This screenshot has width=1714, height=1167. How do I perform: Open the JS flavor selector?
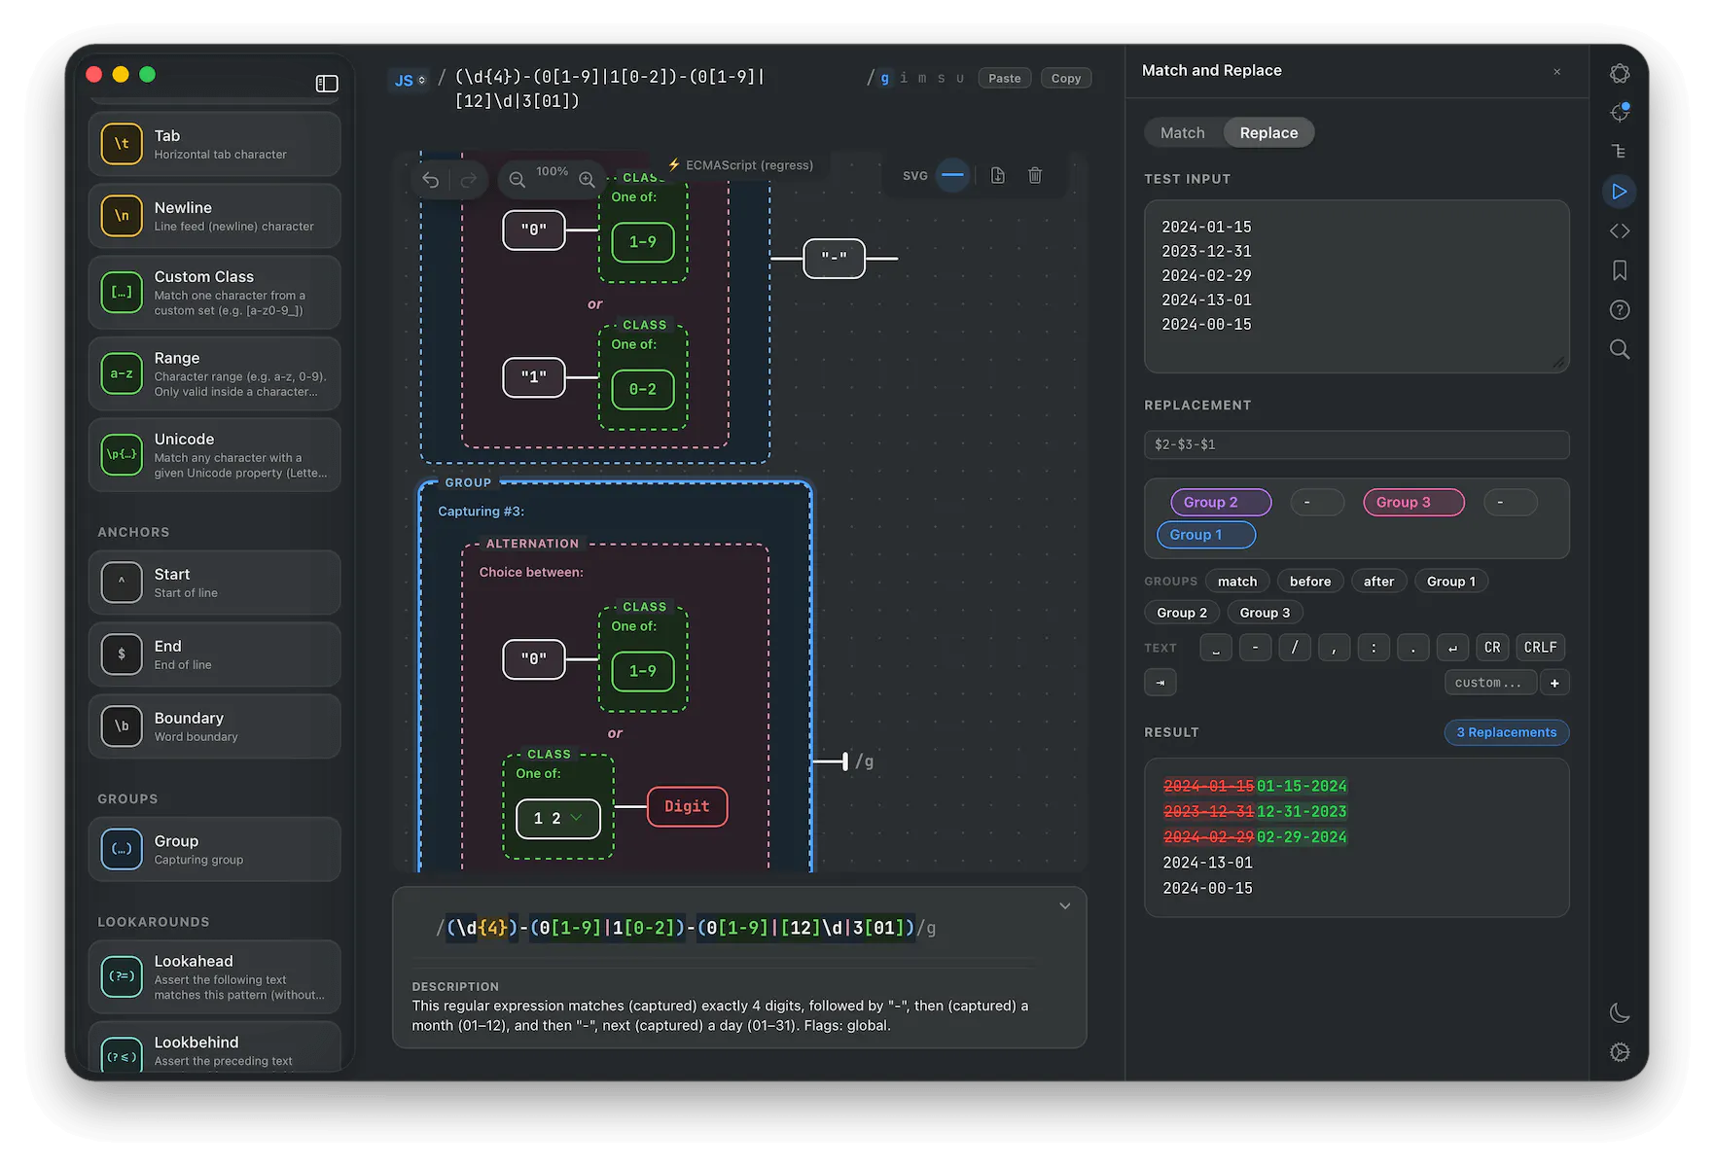pyautogui.click(x=410, y=80)
